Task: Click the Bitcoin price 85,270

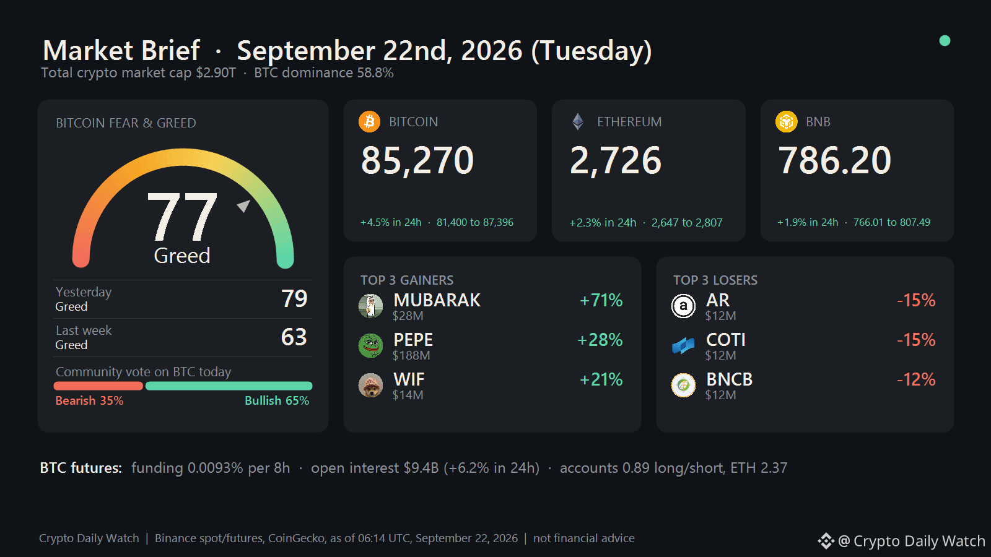Action: (417, 161)
